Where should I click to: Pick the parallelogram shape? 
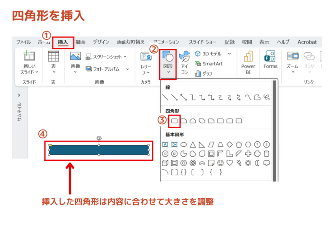[x=211, y=144]
